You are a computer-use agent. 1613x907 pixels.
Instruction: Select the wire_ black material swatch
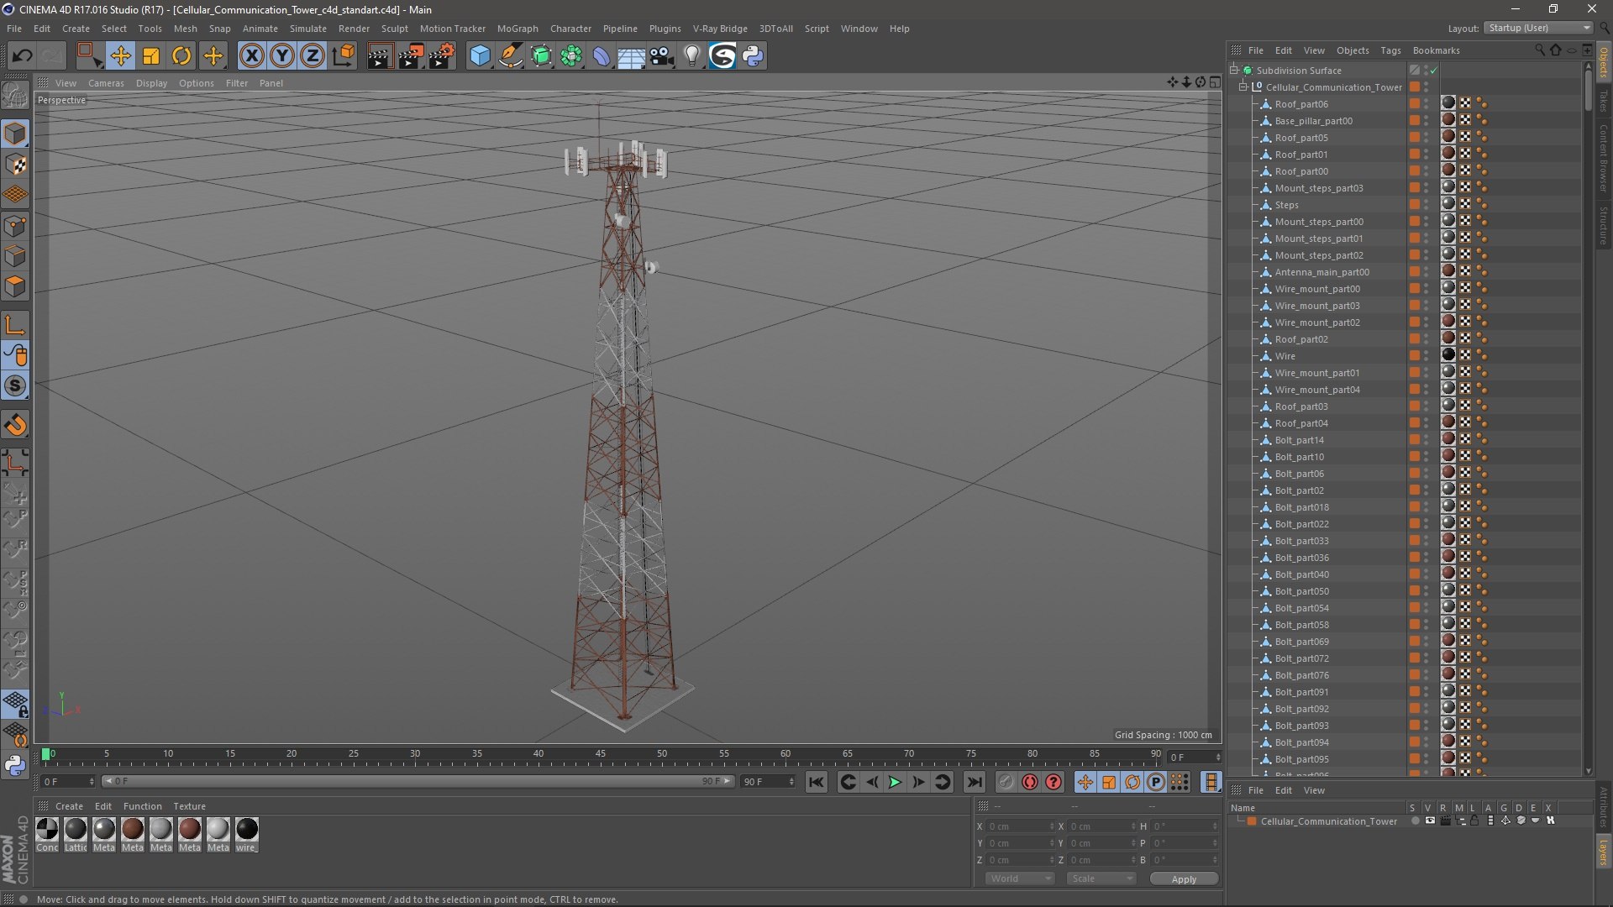pyautogui.click(x=247, y=830)
